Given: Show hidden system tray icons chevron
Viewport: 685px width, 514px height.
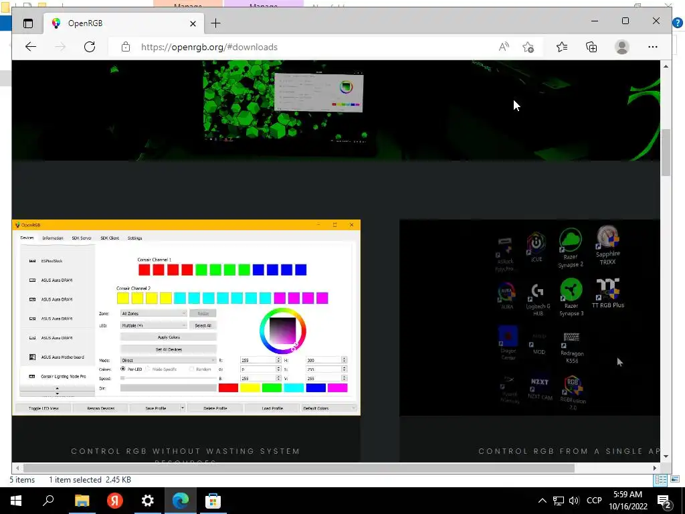Looking at the screenshot, I should tap(542, 501).
